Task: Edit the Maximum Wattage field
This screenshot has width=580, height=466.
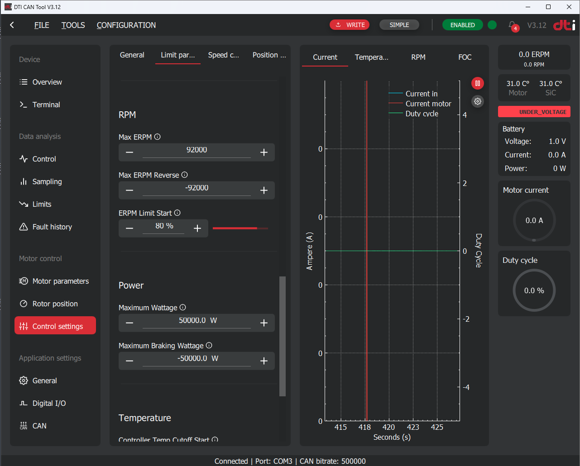Action: (197, 321)
